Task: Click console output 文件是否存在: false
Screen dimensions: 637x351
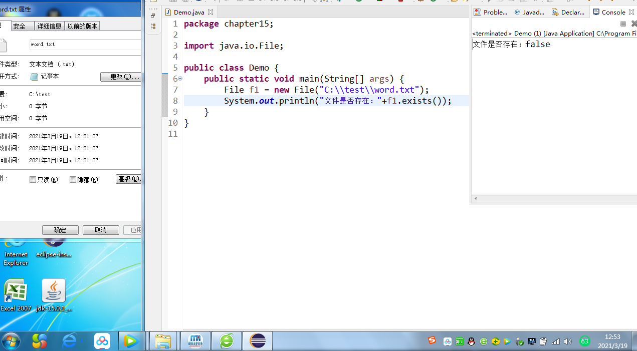Action: (x=511, y=44)
